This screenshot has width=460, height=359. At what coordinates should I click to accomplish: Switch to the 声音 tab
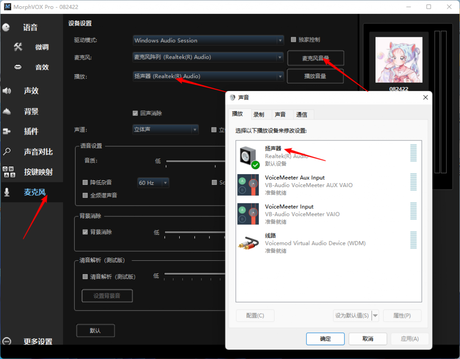[x=282, y=114]
